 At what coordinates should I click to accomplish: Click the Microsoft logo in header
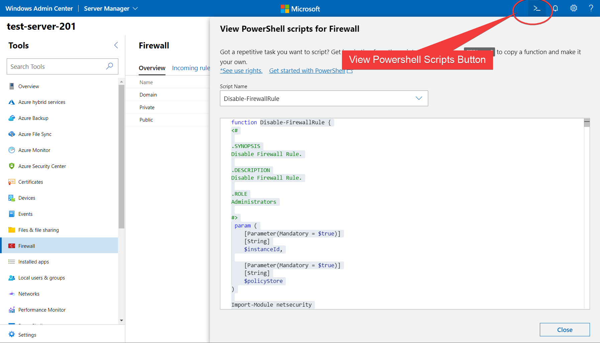(300, 9)
